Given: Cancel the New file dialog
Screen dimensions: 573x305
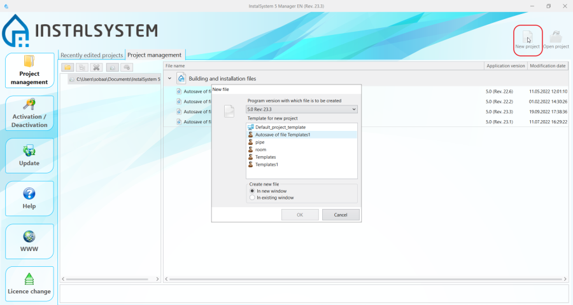Looking at the screenshot, I should pyautogui.click(x=341, y=215).
